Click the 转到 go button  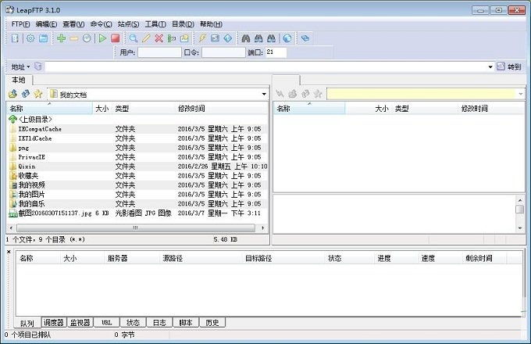(x=509, y=66)
